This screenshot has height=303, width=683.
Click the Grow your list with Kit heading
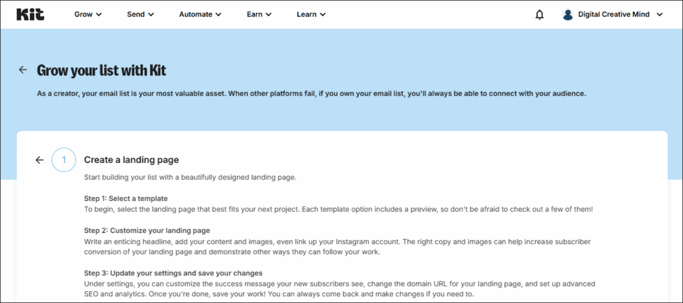[x=101, y=70]
